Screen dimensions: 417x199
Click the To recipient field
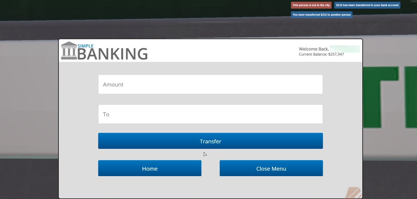(x=210, y=114)
